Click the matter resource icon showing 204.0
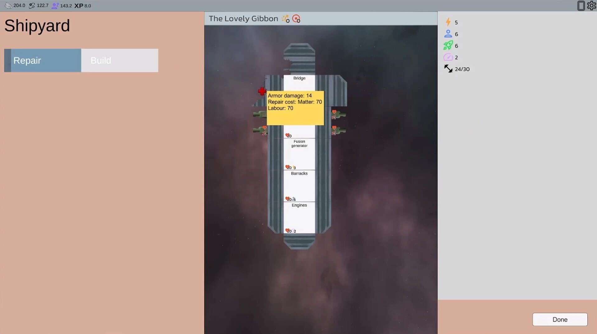Viewport: 597px width, 334px height. pos(8,6)
